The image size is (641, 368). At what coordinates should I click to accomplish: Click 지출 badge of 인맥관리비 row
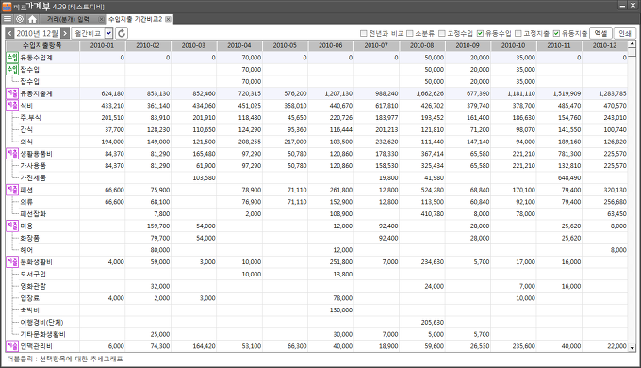pyautogui.click(x=12, y=346)
